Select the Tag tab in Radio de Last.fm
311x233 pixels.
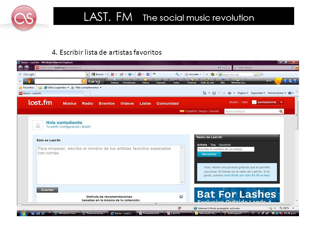tap(213, 145)
